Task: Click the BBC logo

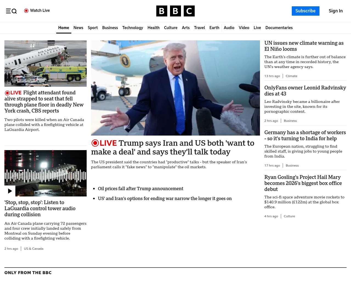Action: (175, 11)
